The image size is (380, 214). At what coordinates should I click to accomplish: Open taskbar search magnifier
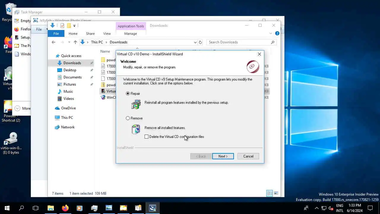coord(21,208)
